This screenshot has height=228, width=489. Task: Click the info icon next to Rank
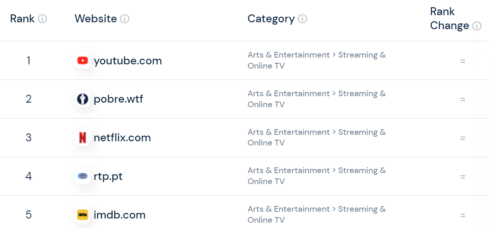click(x=43, y=19)
